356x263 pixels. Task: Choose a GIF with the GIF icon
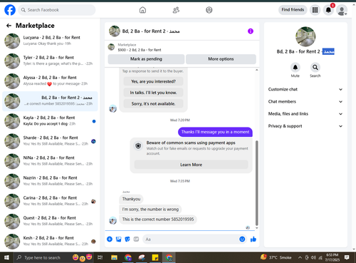pyautogui.click(x=136, y=239)
